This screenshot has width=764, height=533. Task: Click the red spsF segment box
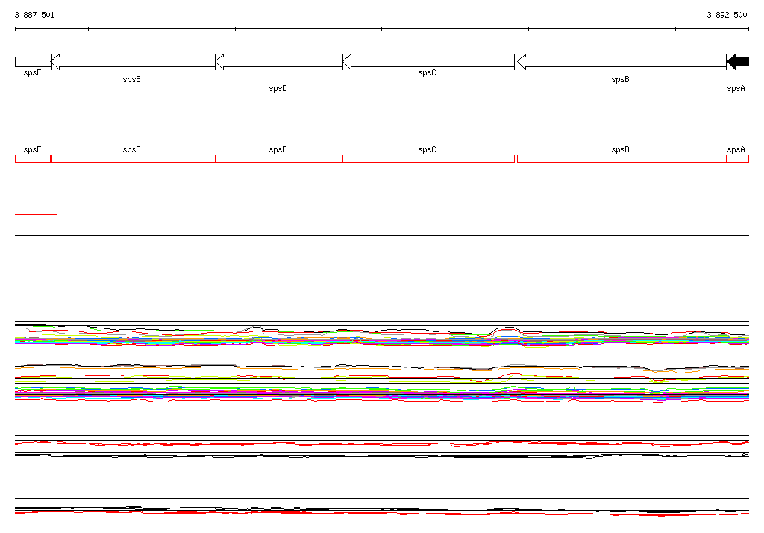pyautogui.click(x=33, y=158)
